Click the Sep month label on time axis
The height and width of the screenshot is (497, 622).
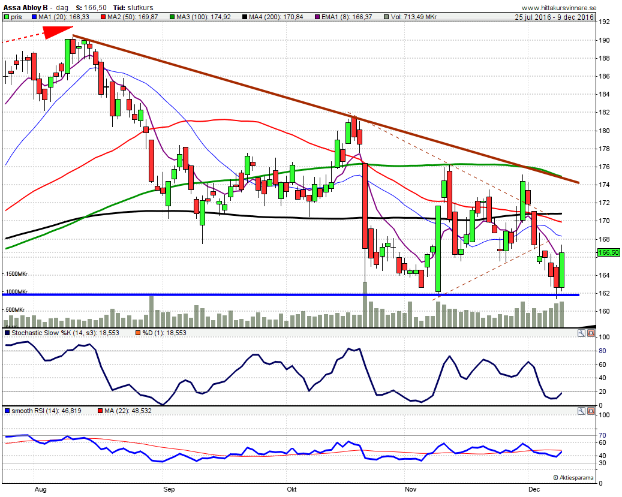coord(169,489)
